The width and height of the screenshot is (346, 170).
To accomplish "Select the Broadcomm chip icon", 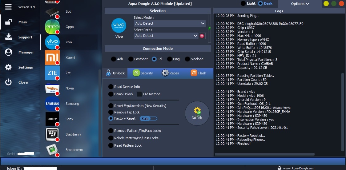I will [x=52, y=150].
